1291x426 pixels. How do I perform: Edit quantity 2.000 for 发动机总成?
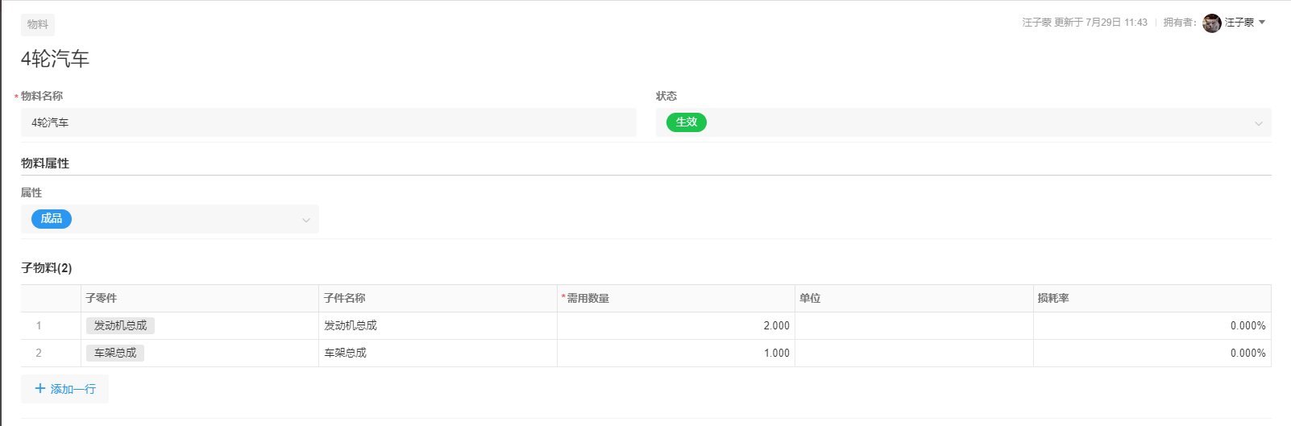pyautogui.click(x=675, y=325)
